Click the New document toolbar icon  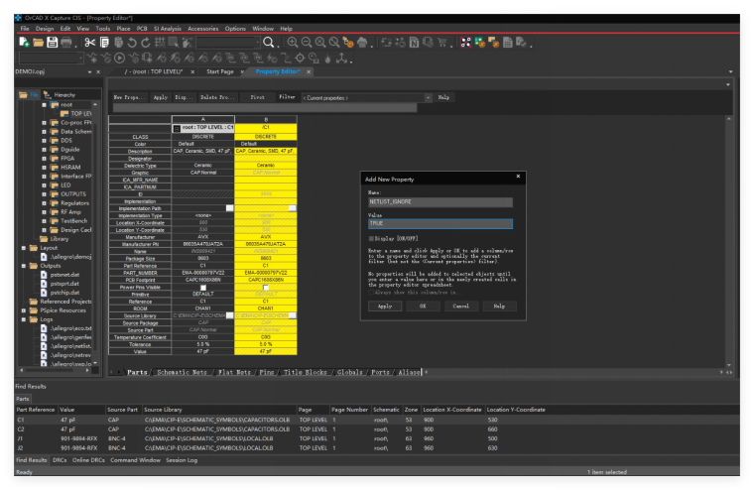24,43
